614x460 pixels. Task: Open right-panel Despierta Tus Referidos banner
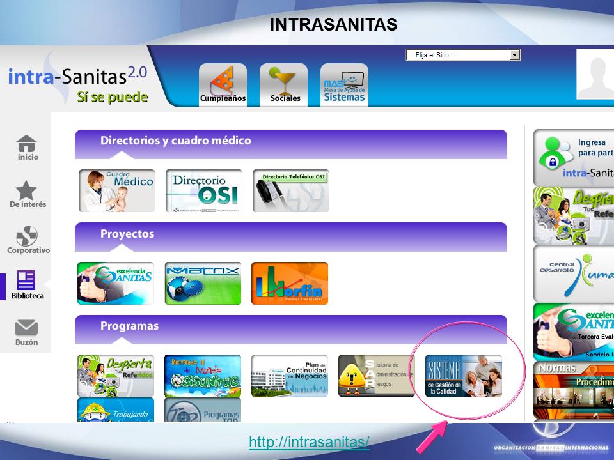pyautogui.click(x=574, y=215)
